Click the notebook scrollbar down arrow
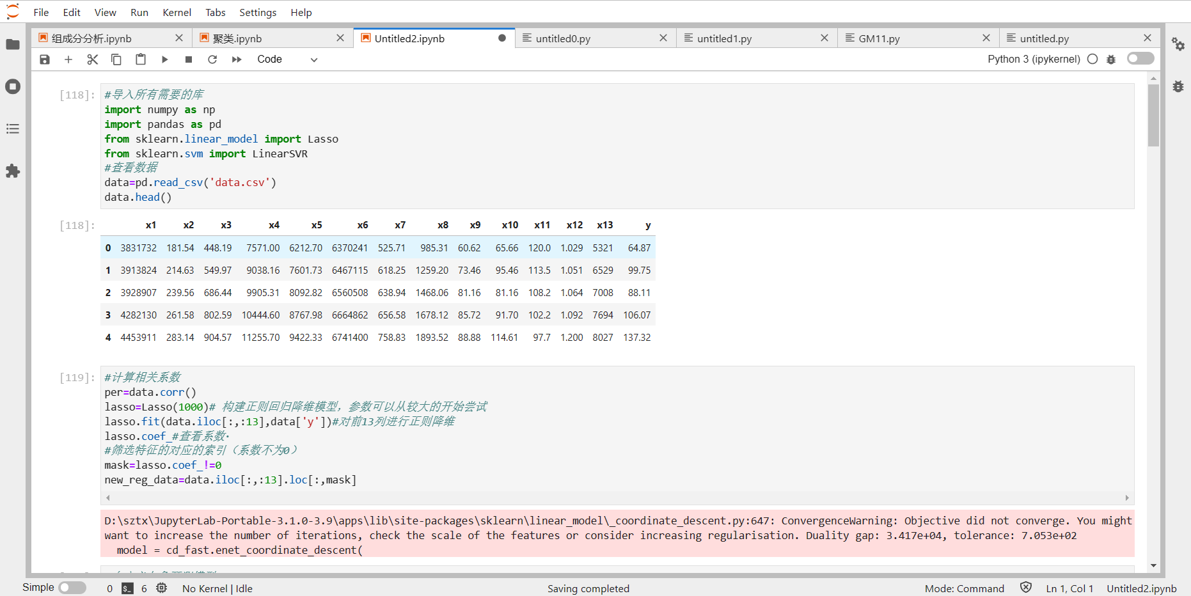 [1153, 565]
